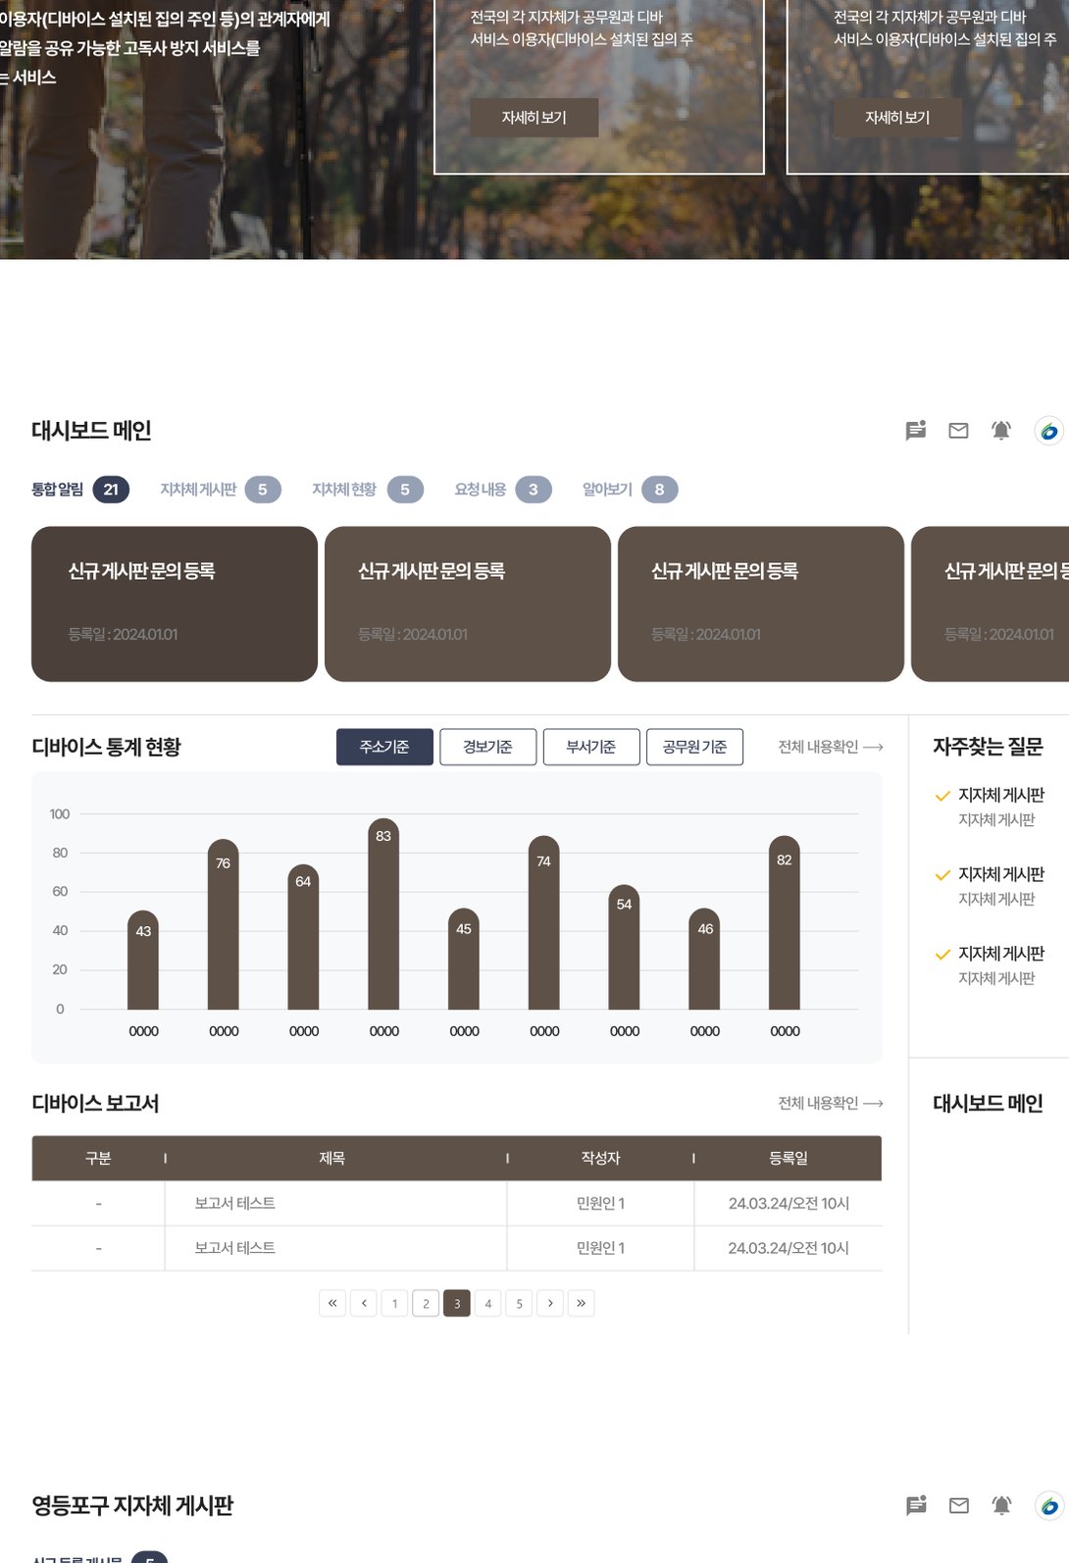Select the 공무원 기준 chart filter
The image size is (1069, 1563).
click(695, 747)
